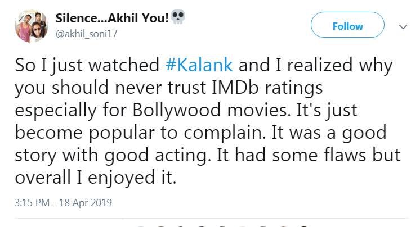This screenshot has height=227, width=420.
Task: Click the profile photo avatar
Action: (31, 26)
